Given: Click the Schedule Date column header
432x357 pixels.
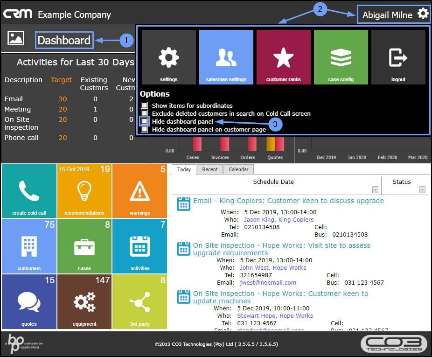Looking at the screenshot, I should 273,182.
